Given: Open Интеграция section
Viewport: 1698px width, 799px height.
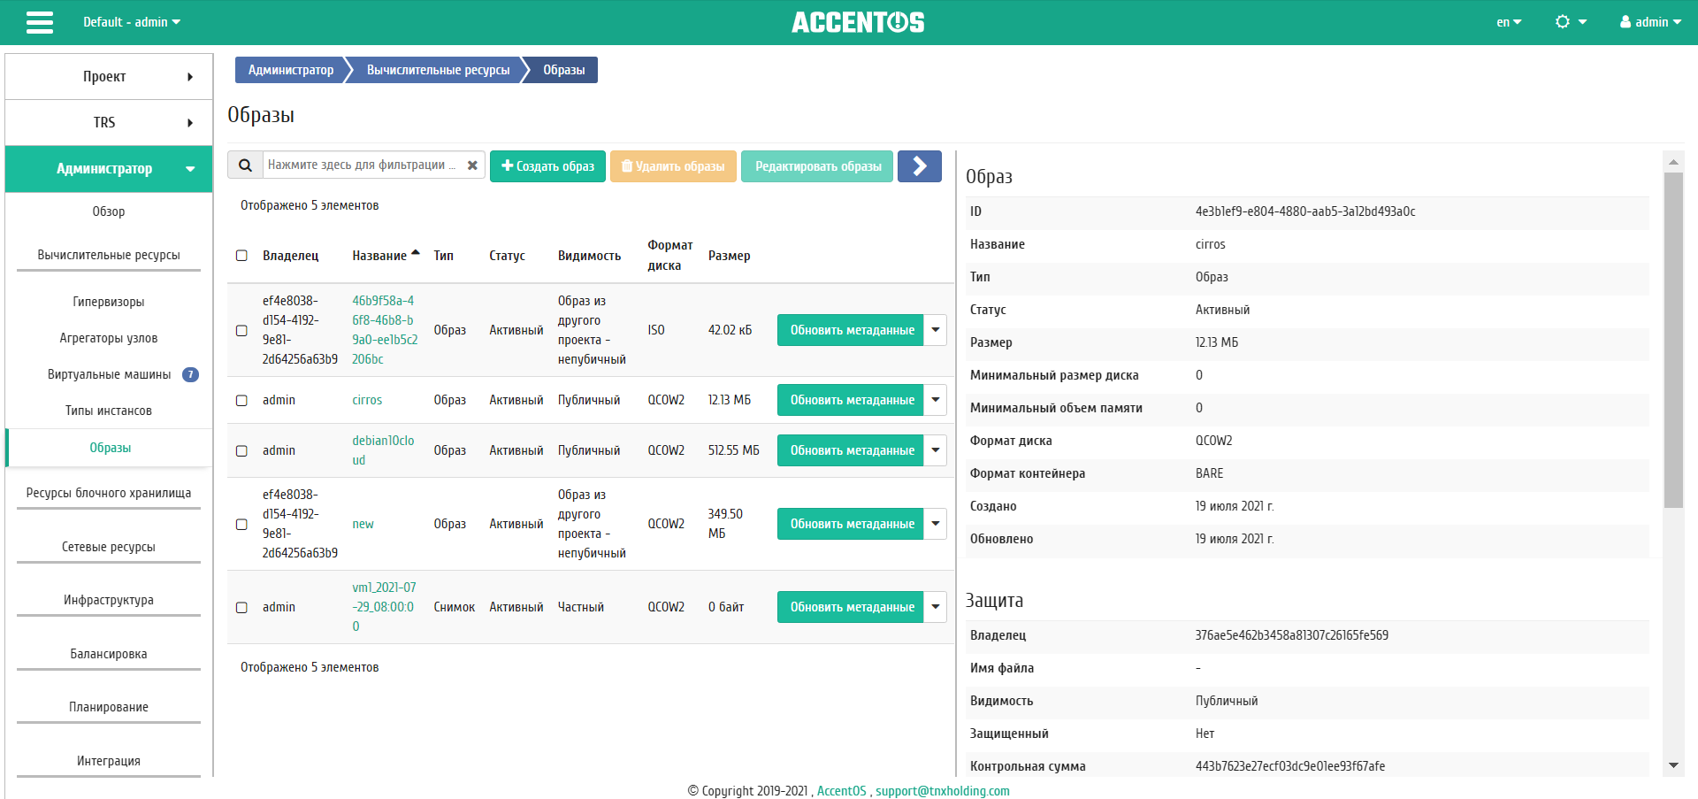Looking at the screenshot, I should tap(109, 761).
